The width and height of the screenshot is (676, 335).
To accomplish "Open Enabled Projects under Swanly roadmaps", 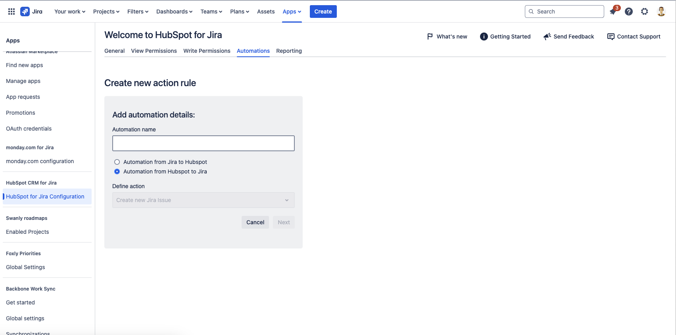I will pyautogui.click(x=27, y=232).
